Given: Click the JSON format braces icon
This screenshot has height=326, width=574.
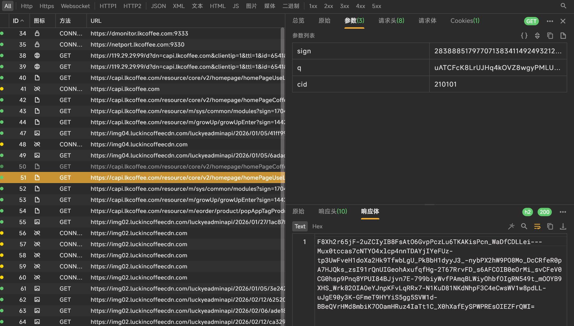Looking at the screenshot, I should 524,36.
